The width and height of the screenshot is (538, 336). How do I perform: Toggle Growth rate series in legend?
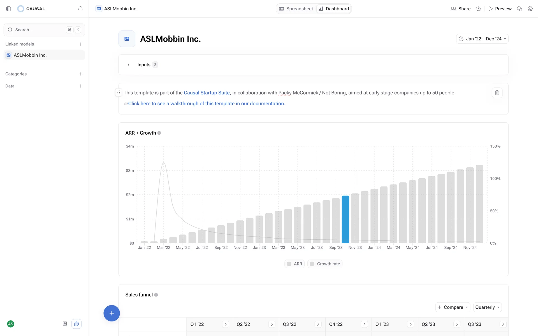(325, 264)
